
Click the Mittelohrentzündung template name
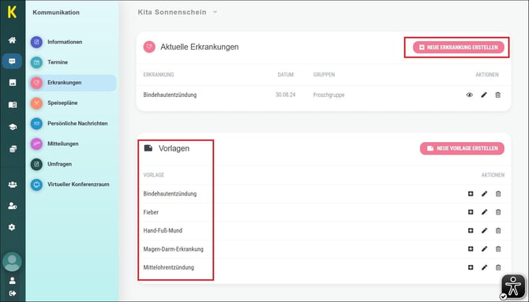click(x=168, y=267)
